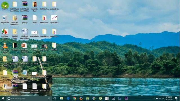Launch Google Chrome from the taskbar
Screen dimensions: 180x101
point(75,98)
